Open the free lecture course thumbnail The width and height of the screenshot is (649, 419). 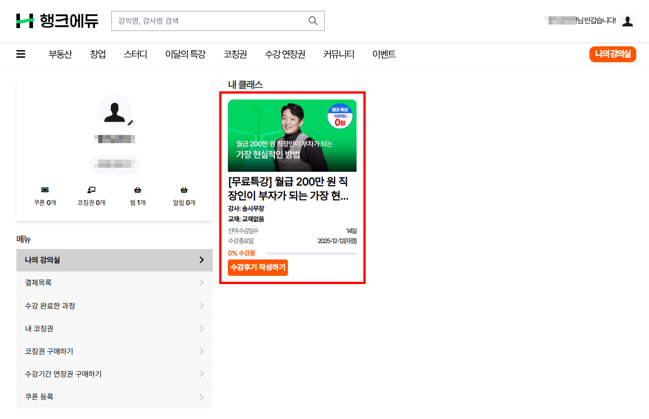[292, 135]
